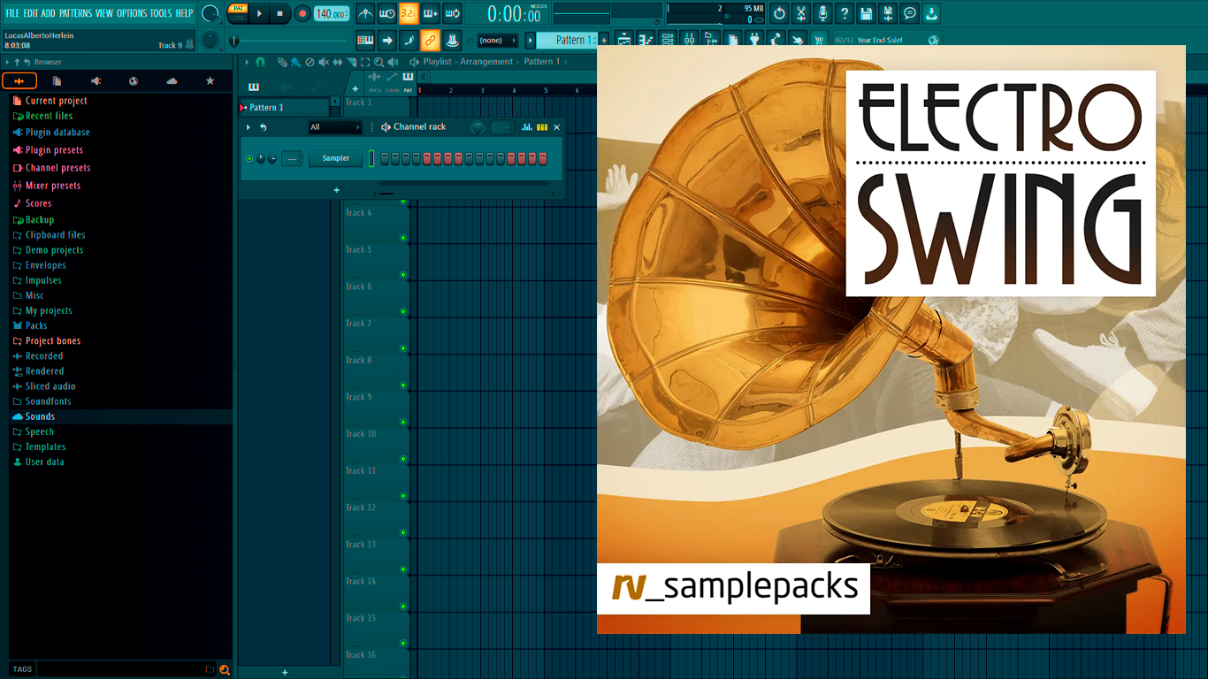1208x679 pixels.
Task: Open the channel rack All filter dropdown
Action: click(334, 127)
